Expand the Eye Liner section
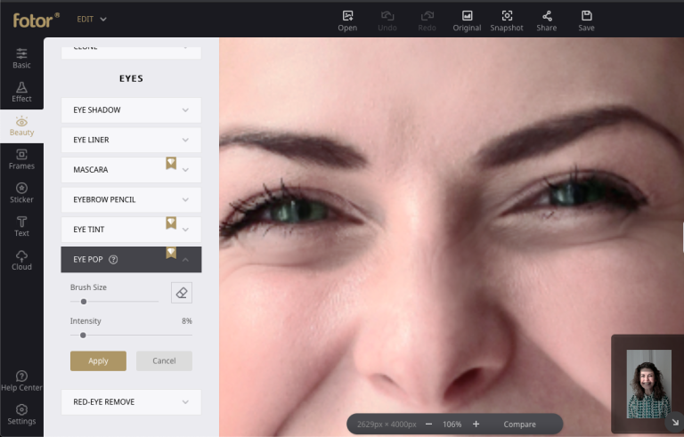This screenshot has height=437, width=684. coord(131,140)
